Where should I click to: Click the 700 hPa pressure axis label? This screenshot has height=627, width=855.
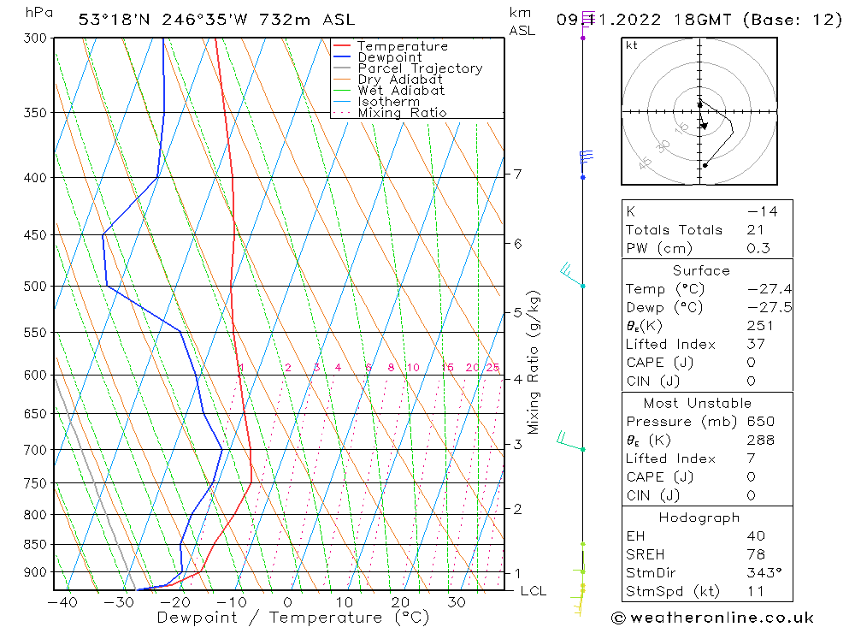(35, 450)
